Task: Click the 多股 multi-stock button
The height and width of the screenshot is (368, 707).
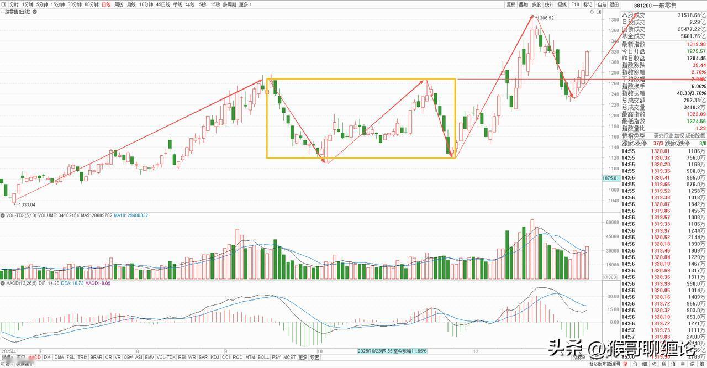Action: tap(536, 4)
